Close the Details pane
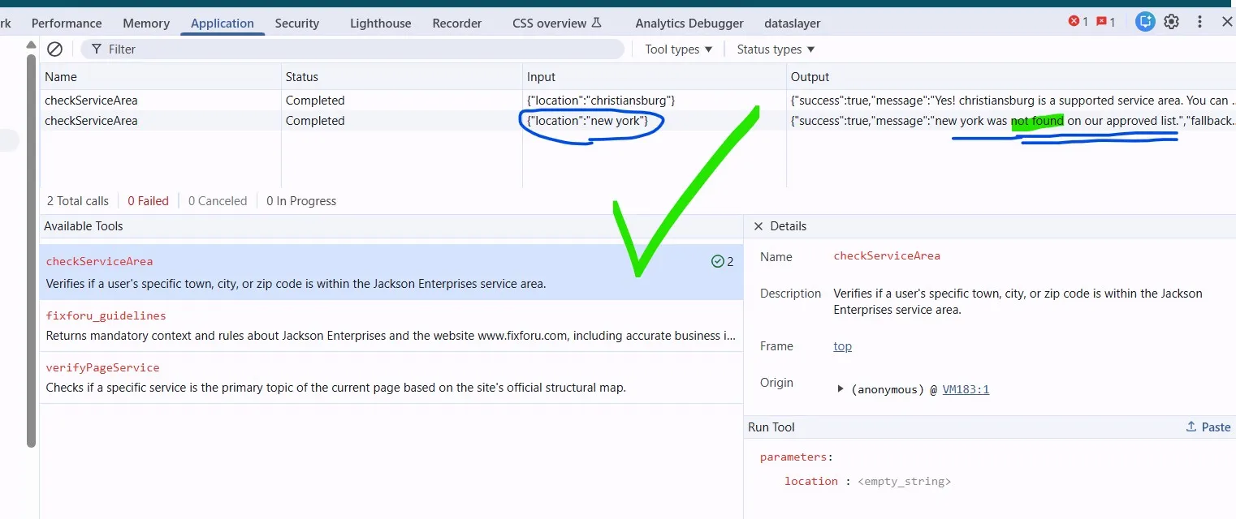Screen dimensions: 1236x519 pyautogui.click(x=758, y=226)
